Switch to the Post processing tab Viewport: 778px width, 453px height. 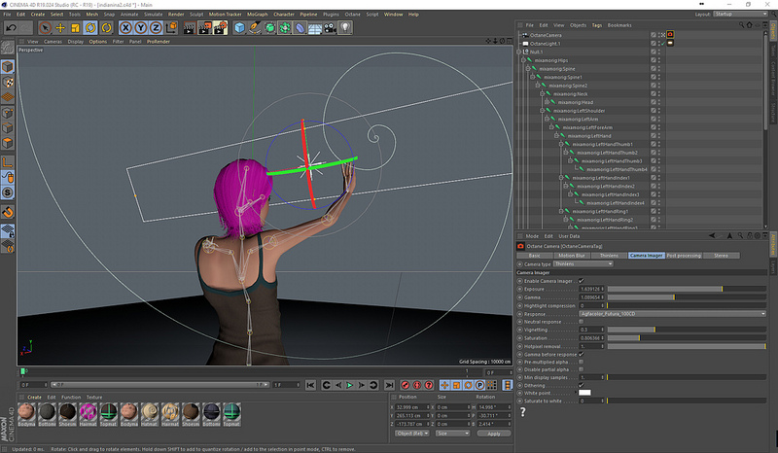pyautogui.click(x=685, y=255)
